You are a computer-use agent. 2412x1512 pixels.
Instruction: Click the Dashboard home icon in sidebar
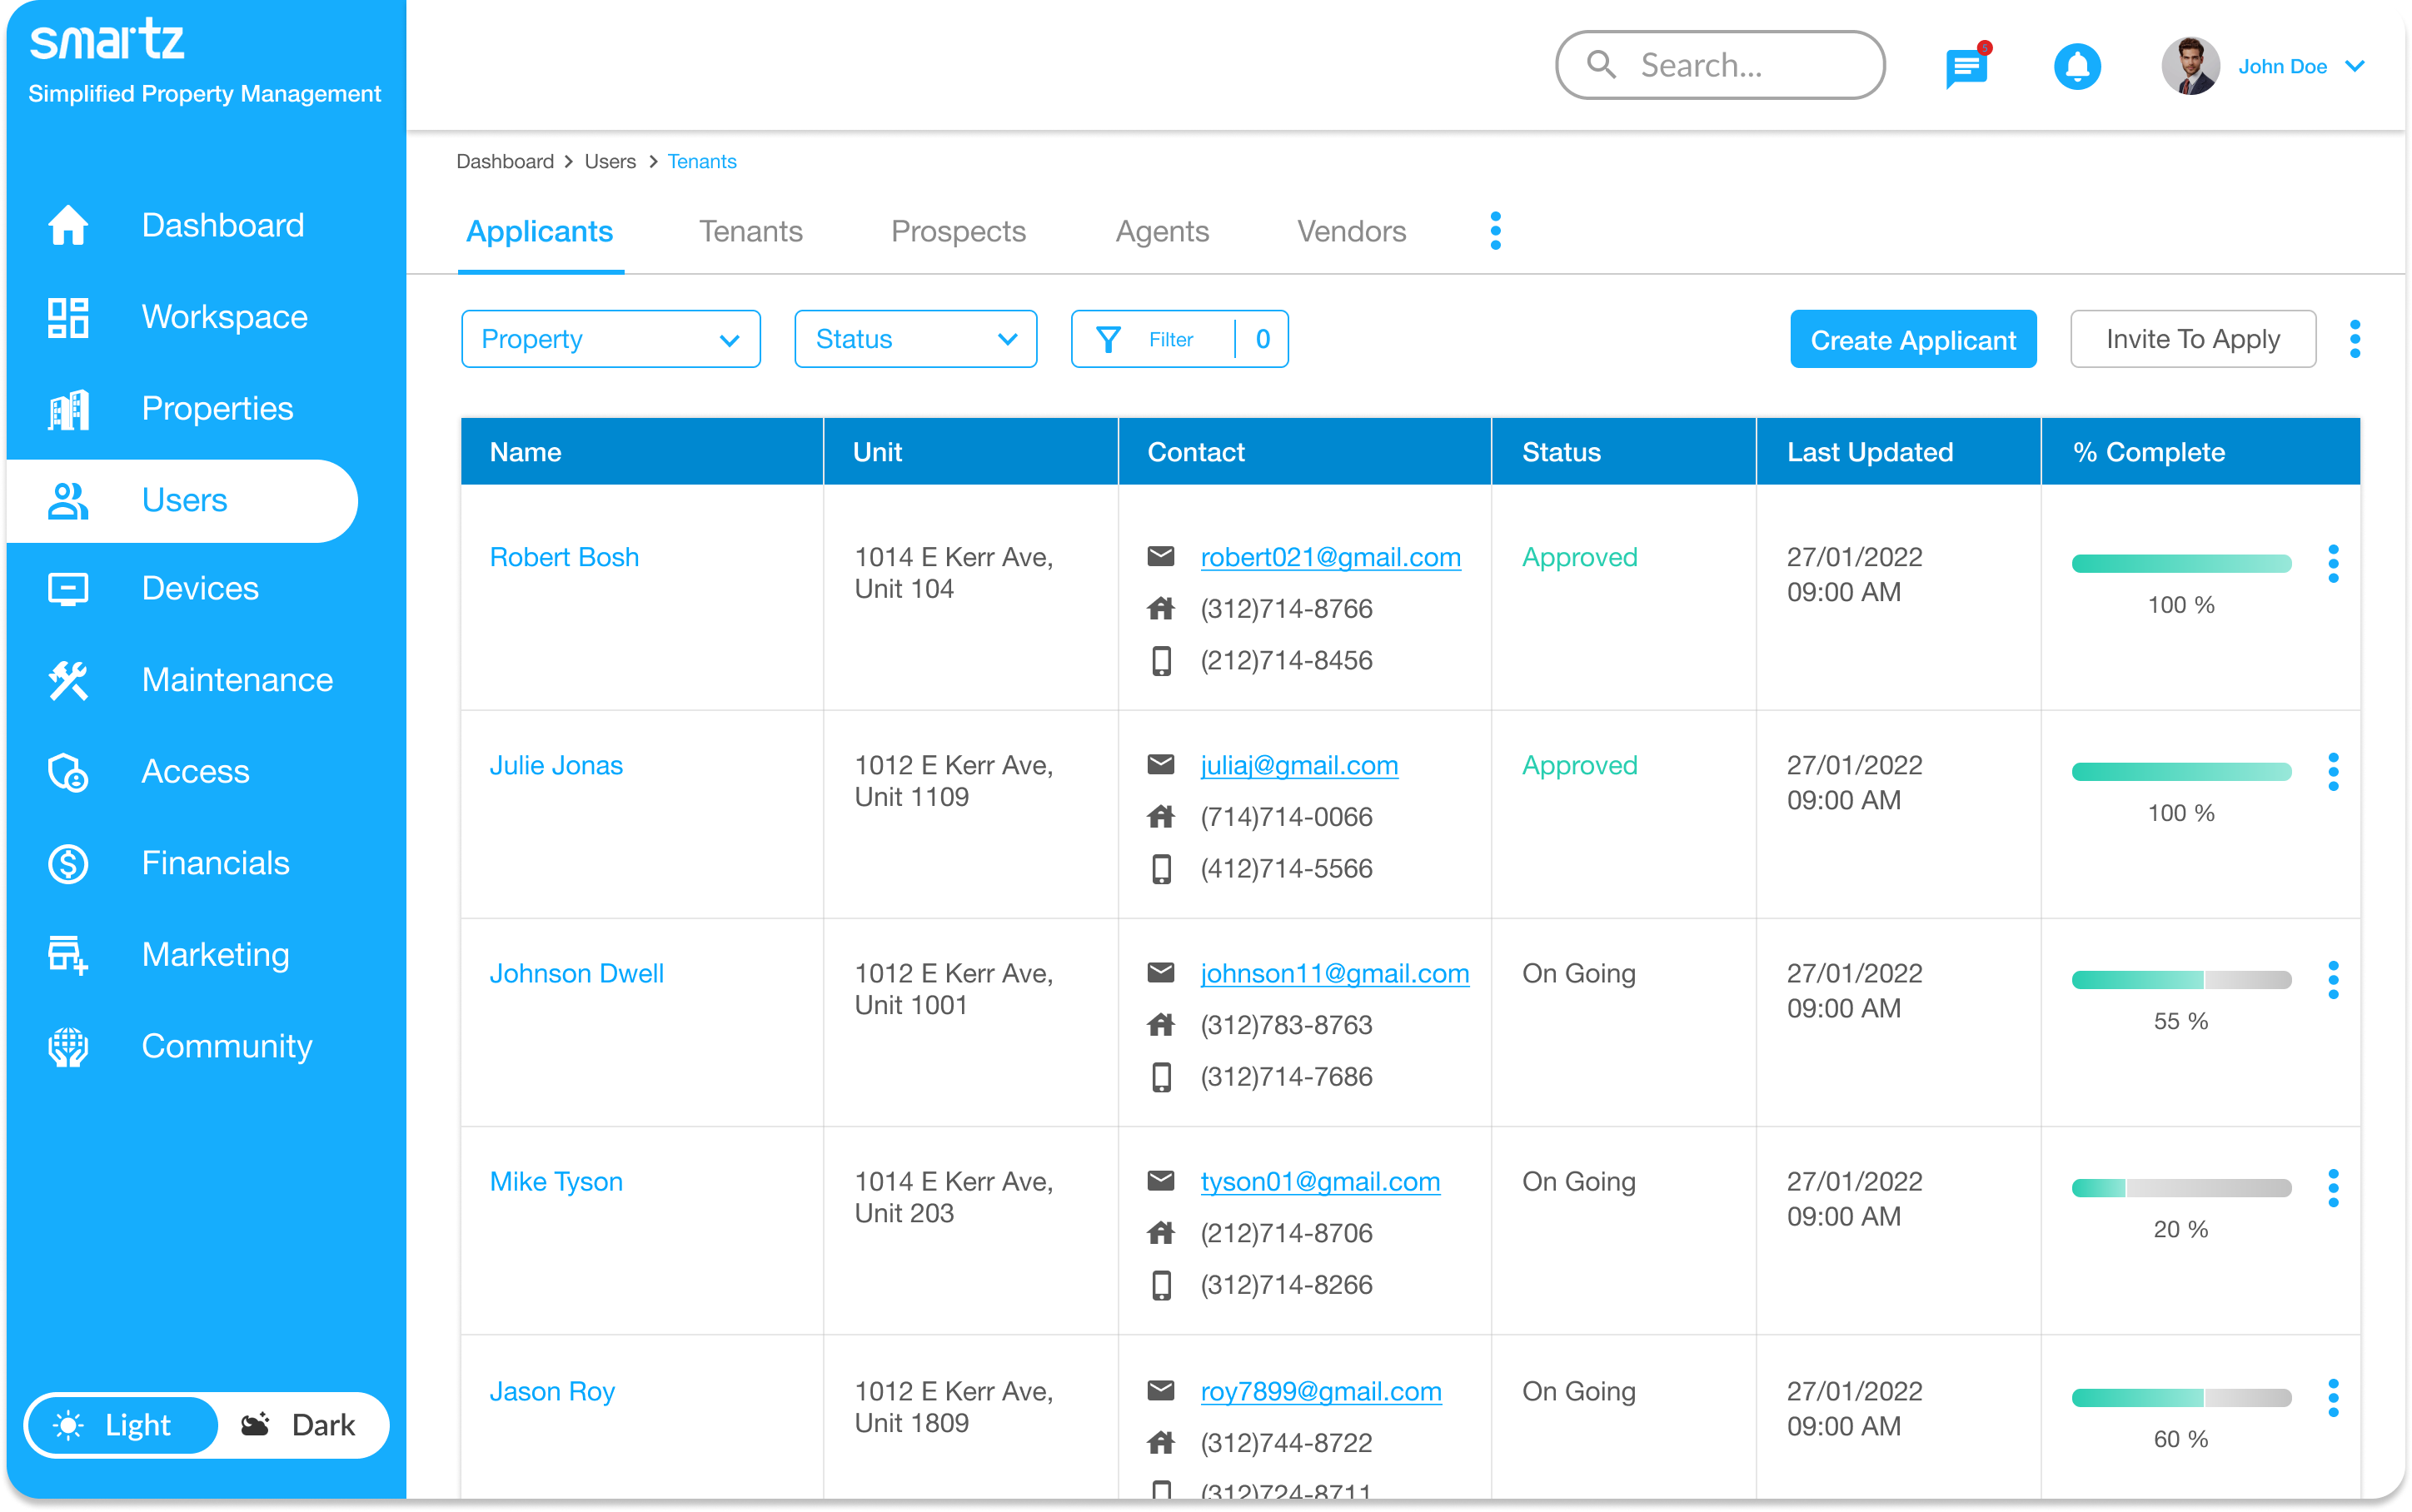(68, 225)
